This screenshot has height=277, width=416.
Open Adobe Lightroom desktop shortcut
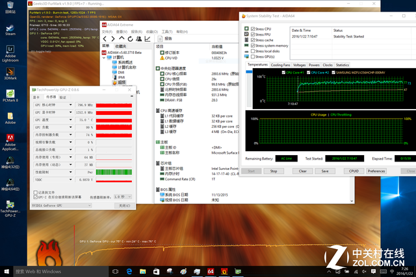pyautogui.click(x=10, y=53)
